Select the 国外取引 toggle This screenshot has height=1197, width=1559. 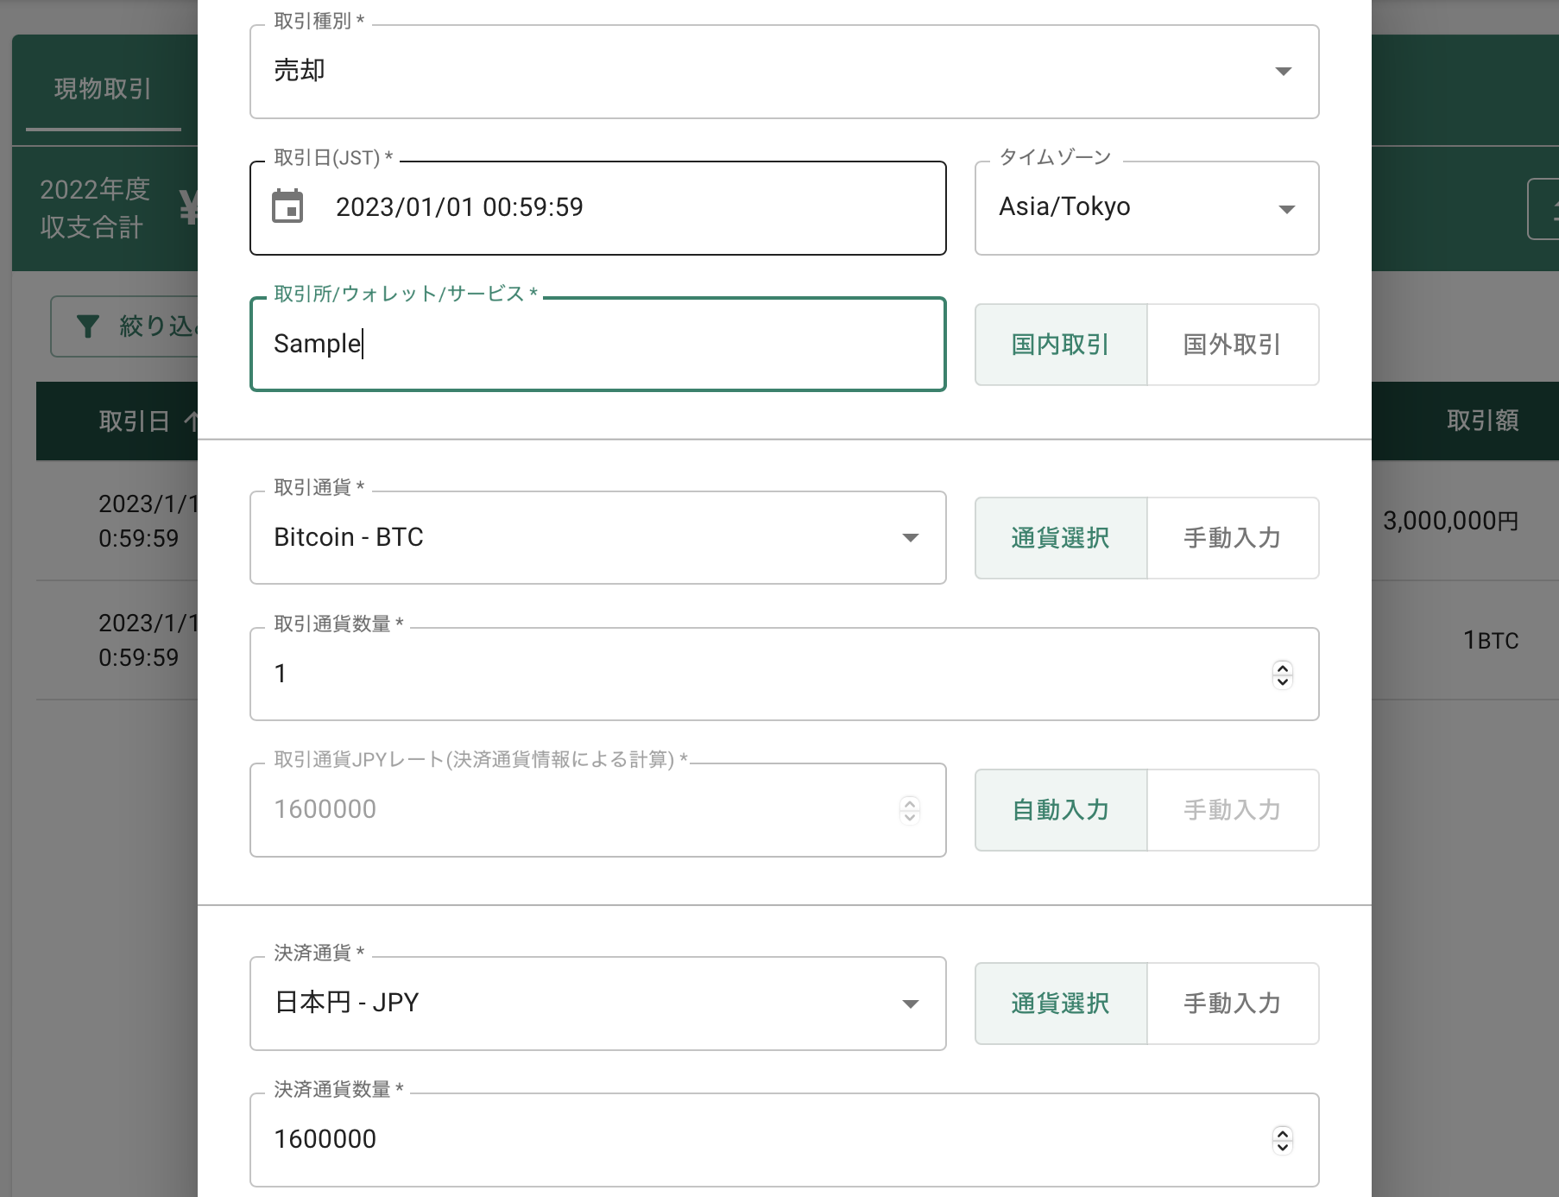[1233, 345]
